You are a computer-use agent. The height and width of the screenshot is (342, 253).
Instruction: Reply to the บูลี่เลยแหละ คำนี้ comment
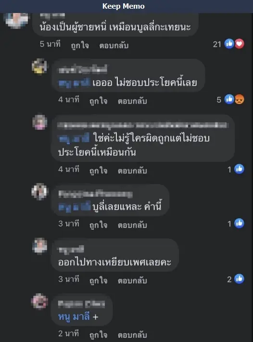132,225
